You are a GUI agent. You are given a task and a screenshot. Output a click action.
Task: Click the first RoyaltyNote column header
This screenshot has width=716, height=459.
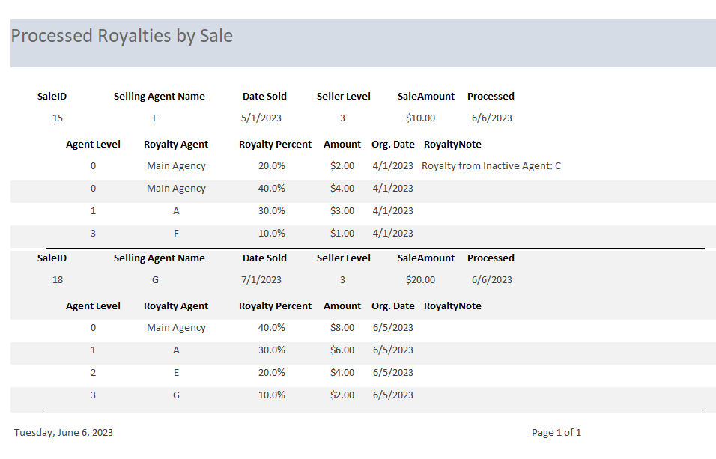(452, 144)
